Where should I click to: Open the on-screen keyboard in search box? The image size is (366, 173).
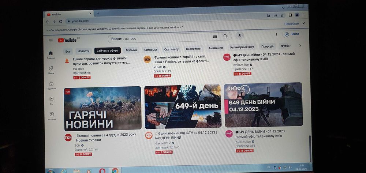coord(214,36)
